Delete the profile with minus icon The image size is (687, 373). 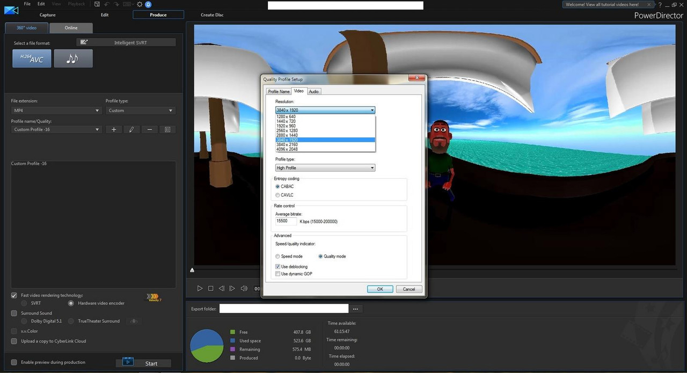click(150, 129)
